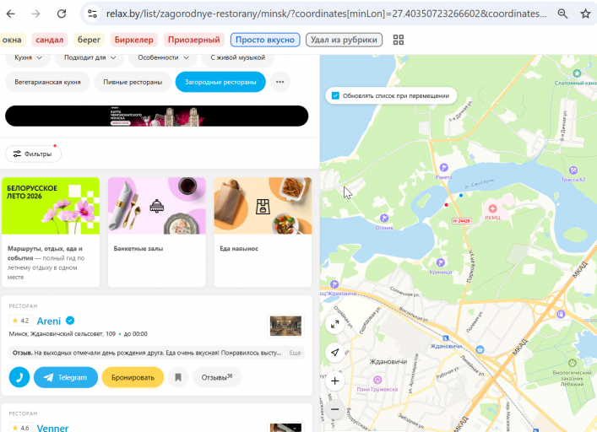Image resolution: width=597 pixels, height=432 pixels.
Task: Zoom in the map with the plus button
Action: pyautogui.click(x=335, y=381)
